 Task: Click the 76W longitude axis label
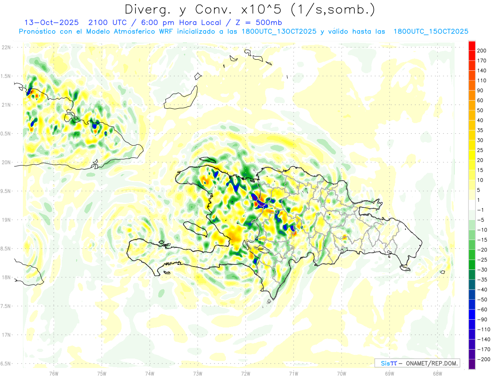pyautogui.click(x=54, y=373)
